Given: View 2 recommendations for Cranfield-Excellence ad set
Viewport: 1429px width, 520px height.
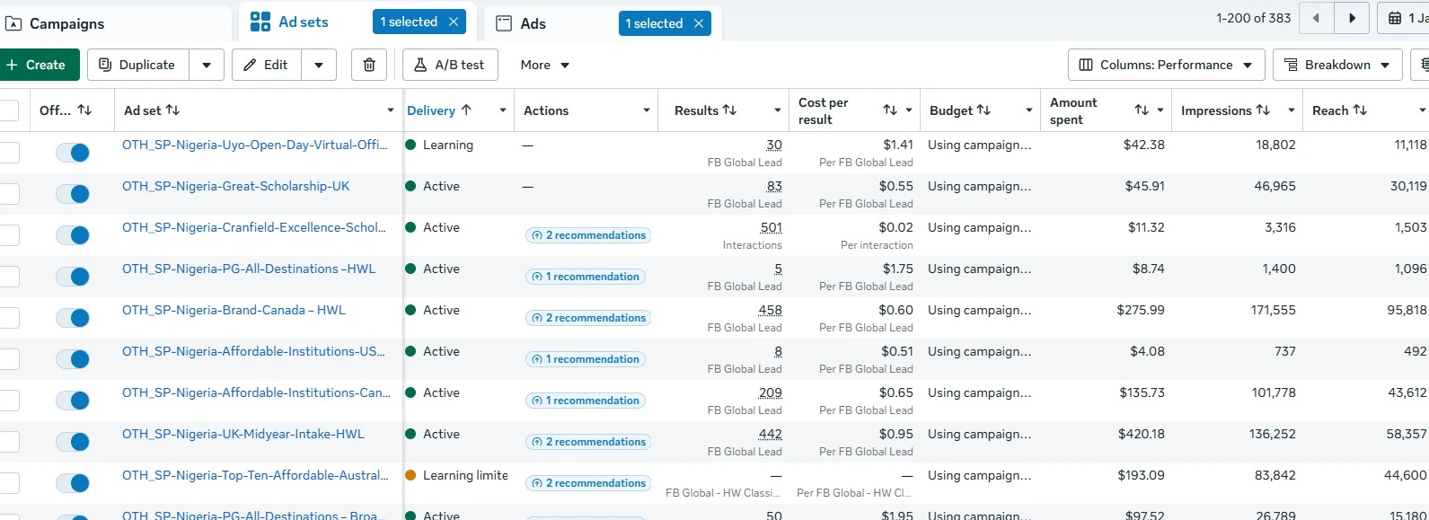Looking at the screenshot, I should point(588,235).
